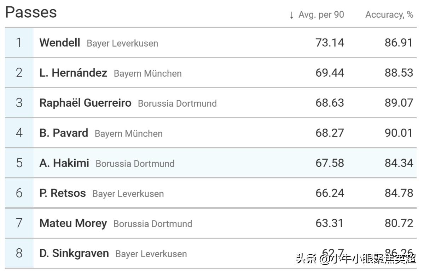Click Bayern München team beside B. Pavard
Image resolution: width=424 pixels, height=272 pixels.
128,134
